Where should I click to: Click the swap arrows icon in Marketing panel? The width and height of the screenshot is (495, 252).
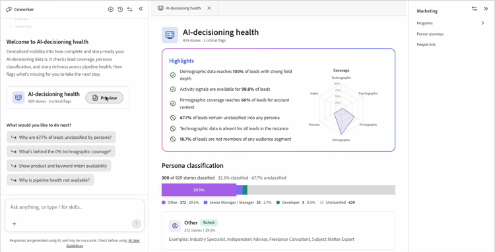tap(474, 9)
